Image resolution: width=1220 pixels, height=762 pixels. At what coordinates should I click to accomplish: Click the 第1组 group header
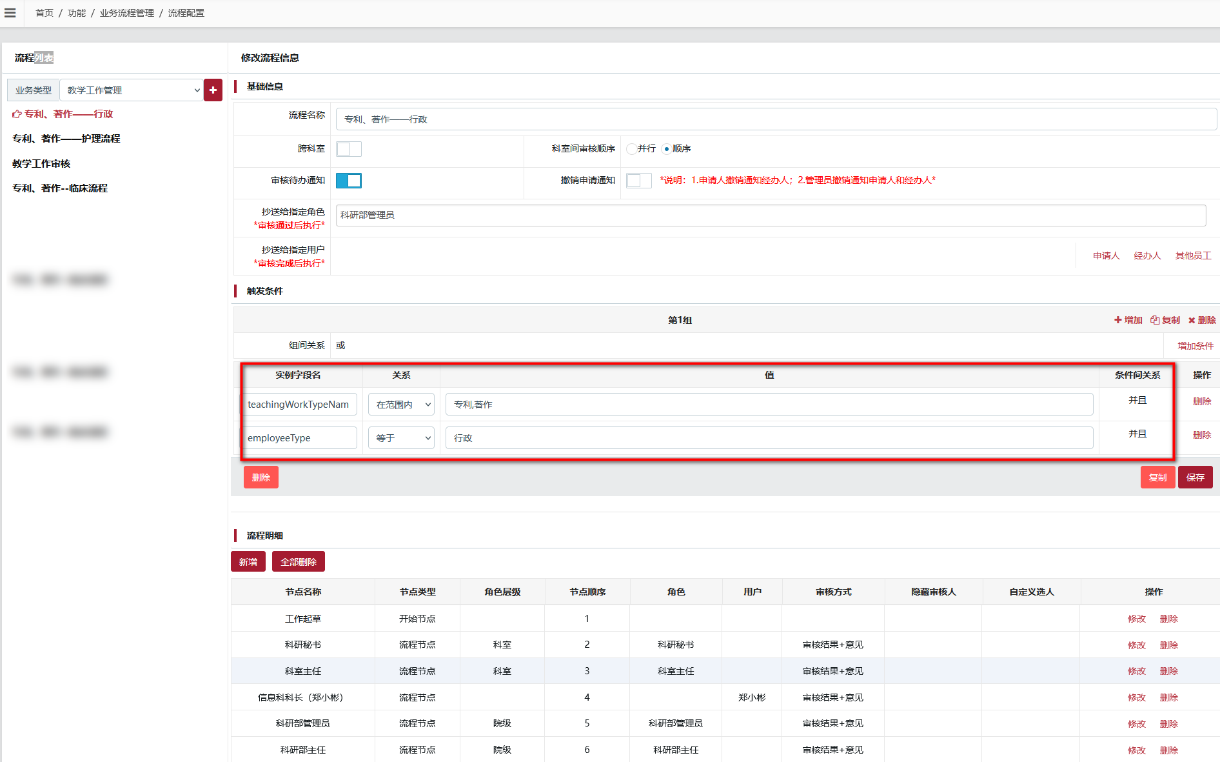(x=680, y=320)
